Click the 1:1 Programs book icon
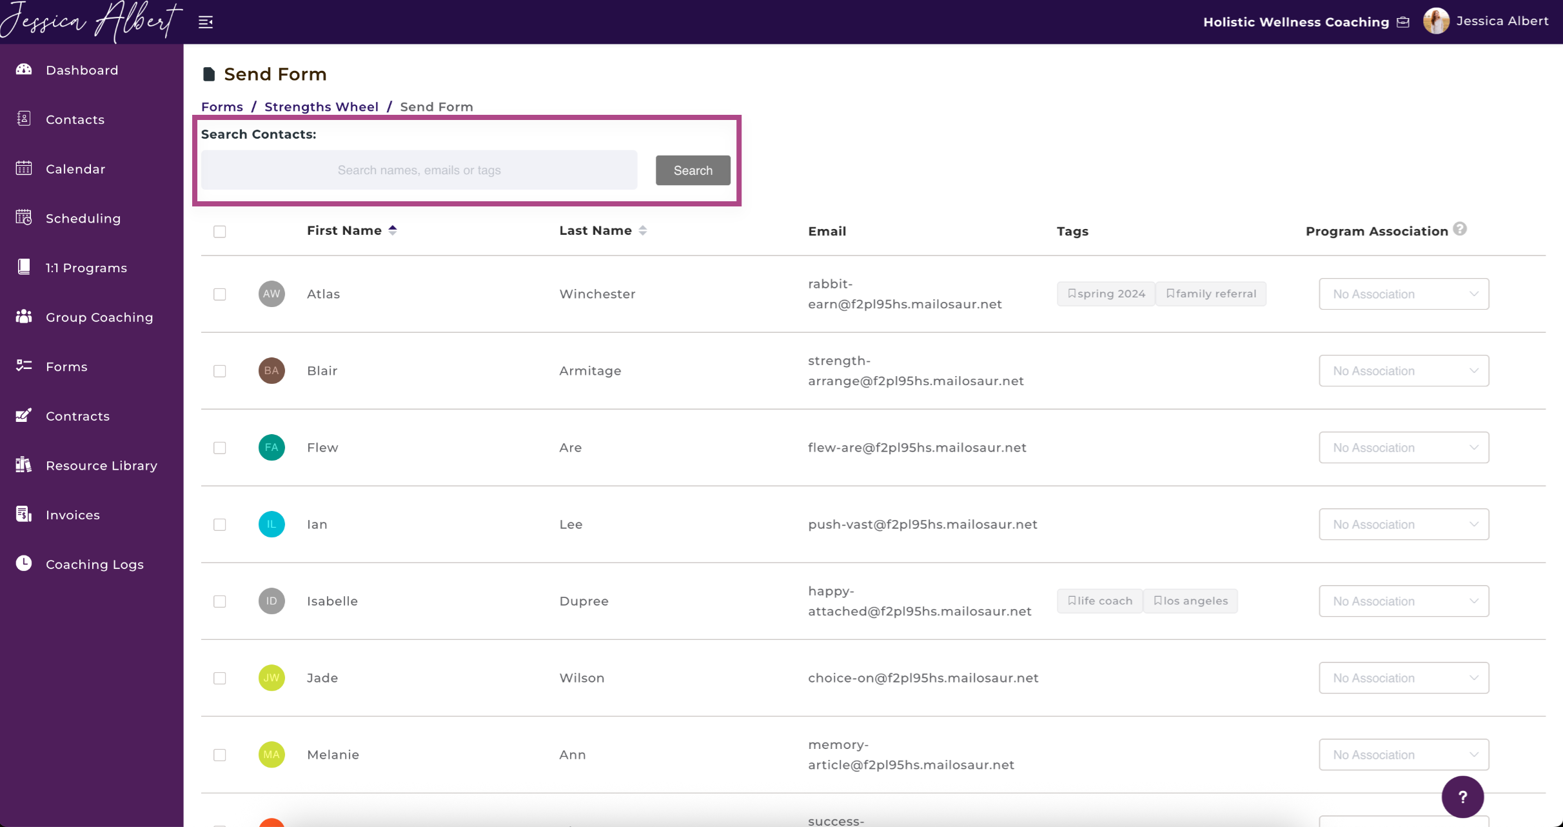 click(x=24, y=267)
